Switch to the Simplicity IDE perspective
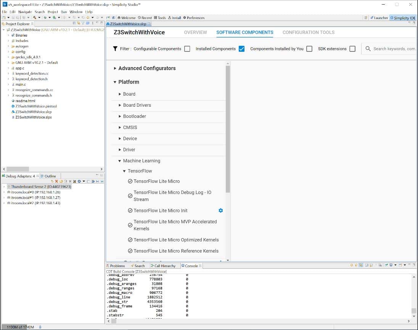This screenshot has height=330, width=418. point(402,18)
